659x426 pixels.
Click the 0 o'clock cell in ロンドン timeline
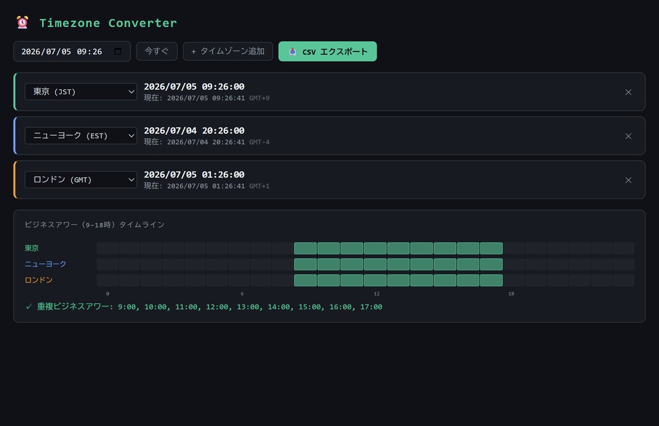107,280
